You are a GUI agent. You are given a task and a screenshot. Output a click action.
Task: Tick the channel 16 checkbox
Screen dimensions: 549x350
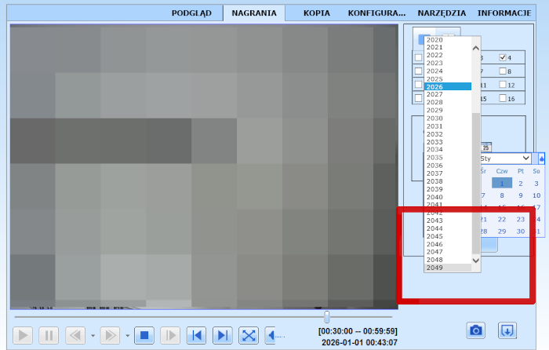[x=504, y=98]
